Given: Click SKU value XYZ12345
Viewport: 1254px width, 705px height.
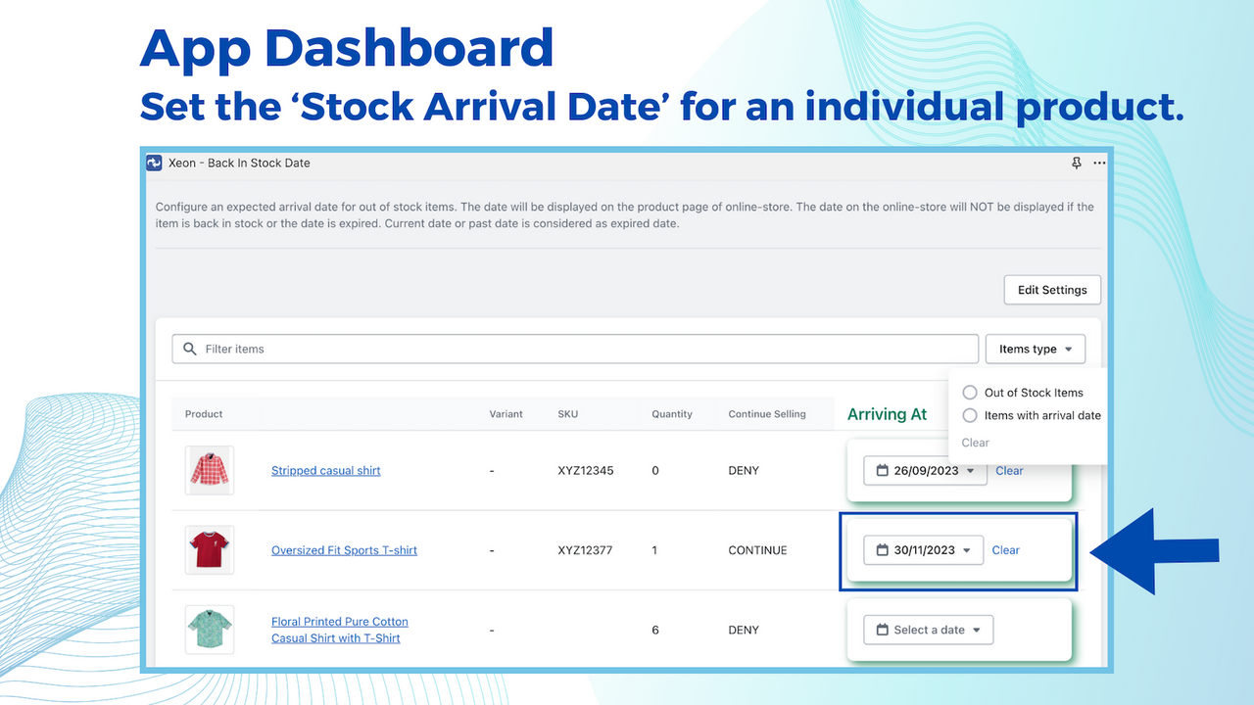Looking at the screenshot, I should pyautogui.click(x=585, y=471).
